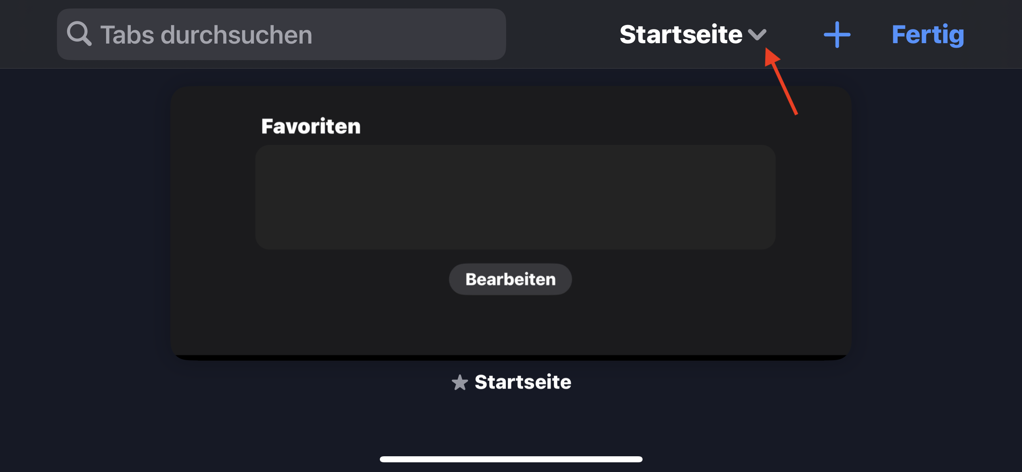Click the Favoriten heading

tap(311, 126)
